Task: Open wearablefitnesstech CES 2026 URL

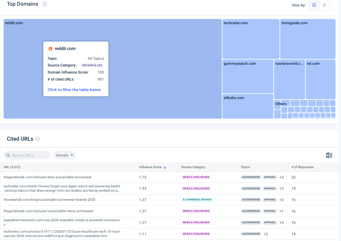Action: 62,222
